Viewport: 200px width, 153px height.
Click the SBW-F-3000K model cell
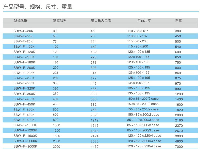25,146
